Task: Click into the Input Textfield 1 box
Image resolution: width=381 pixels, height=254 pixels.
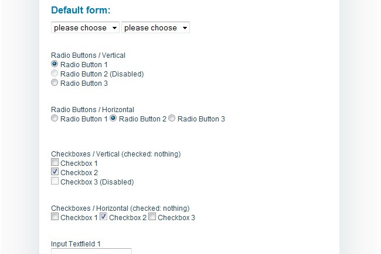Action: pos(91,252)
